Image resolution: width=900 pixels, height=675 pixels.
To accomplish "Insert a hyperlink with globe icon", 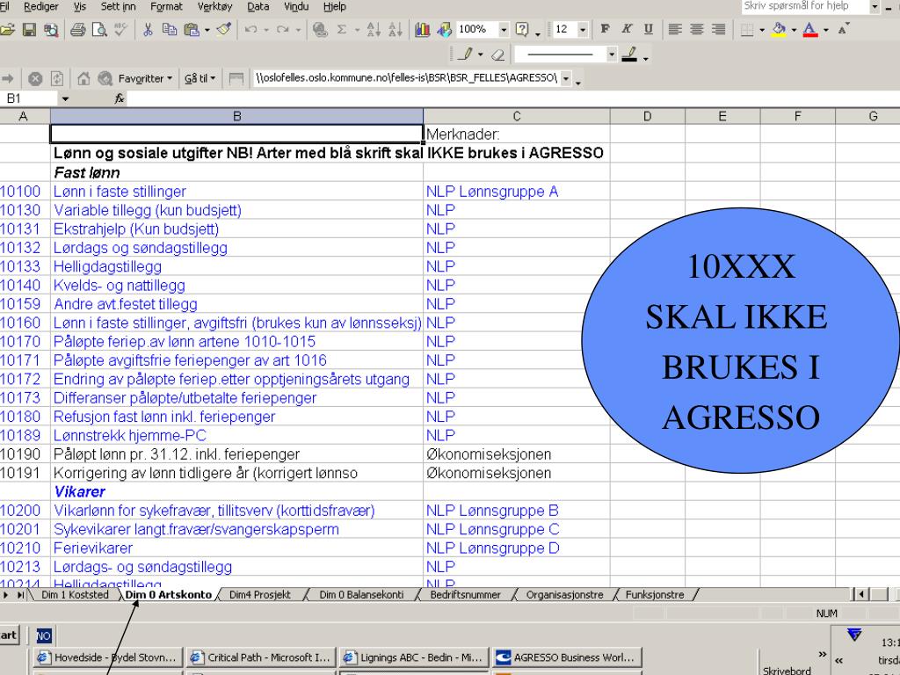I will click(320, 29).
